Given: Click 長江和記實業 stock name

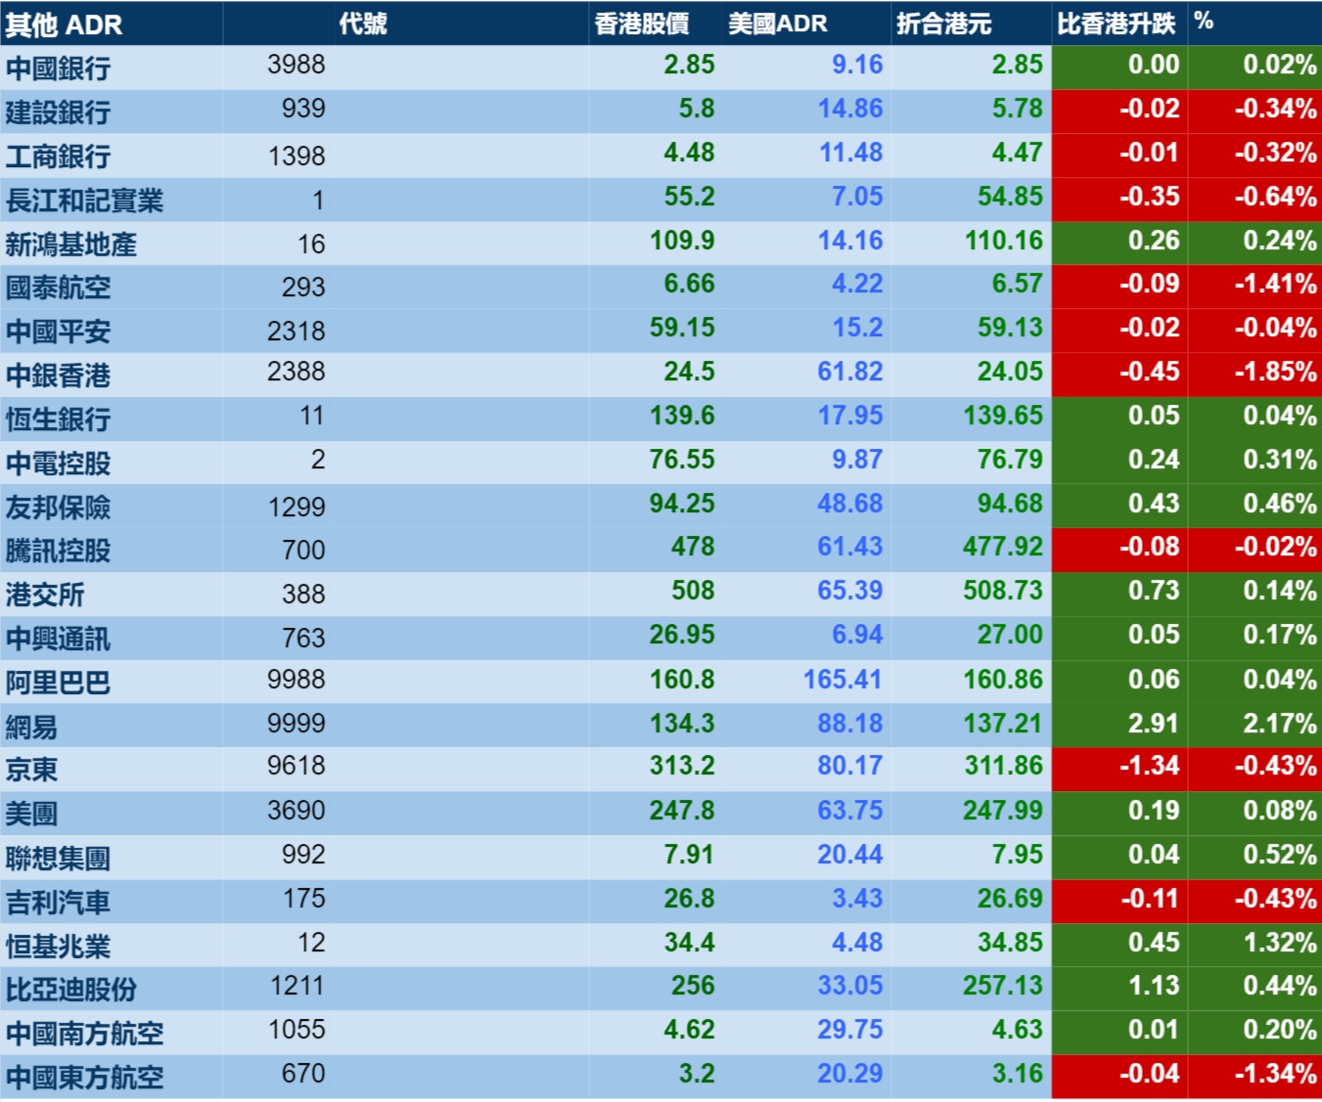Looking at the screenshot, I should click(x=84, y=200).
